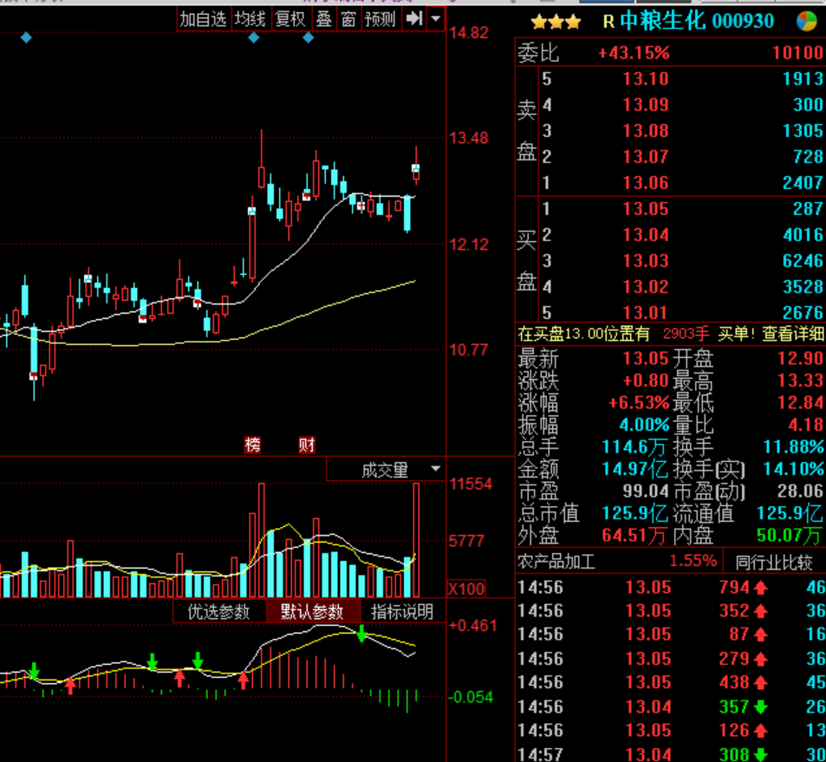This screenshot has height=762, width=826.
Task: Open the 成交量 indicator dropdown
Action: (x=386, y=470)
